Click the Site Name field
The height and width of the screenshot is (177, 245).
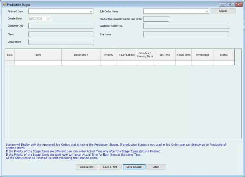pyautogui.click(x=186, y=34)
